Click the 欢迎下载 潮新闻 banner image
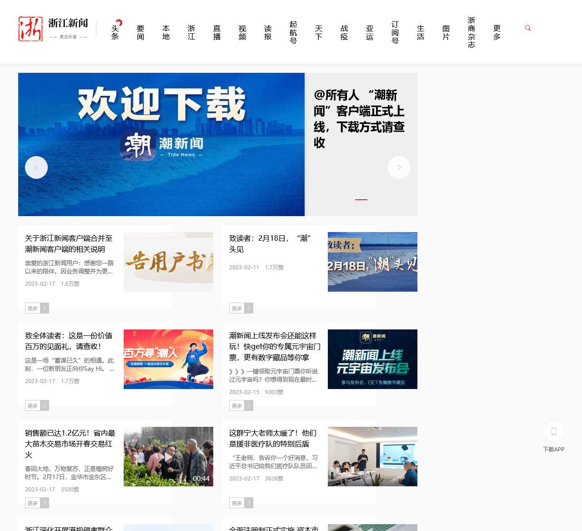This screenshot has height=531, width=582. (x=161, y=144)
